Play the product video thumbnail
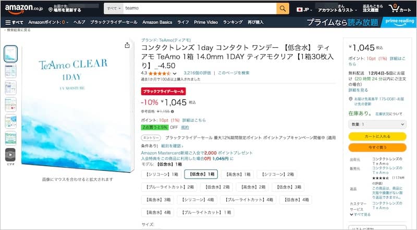This screenshot has height=230, width=417. 10,155
